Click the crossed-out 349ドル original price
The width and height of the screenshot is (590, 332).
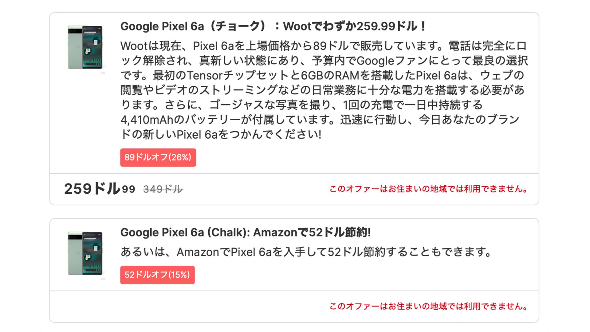(163, 189)
